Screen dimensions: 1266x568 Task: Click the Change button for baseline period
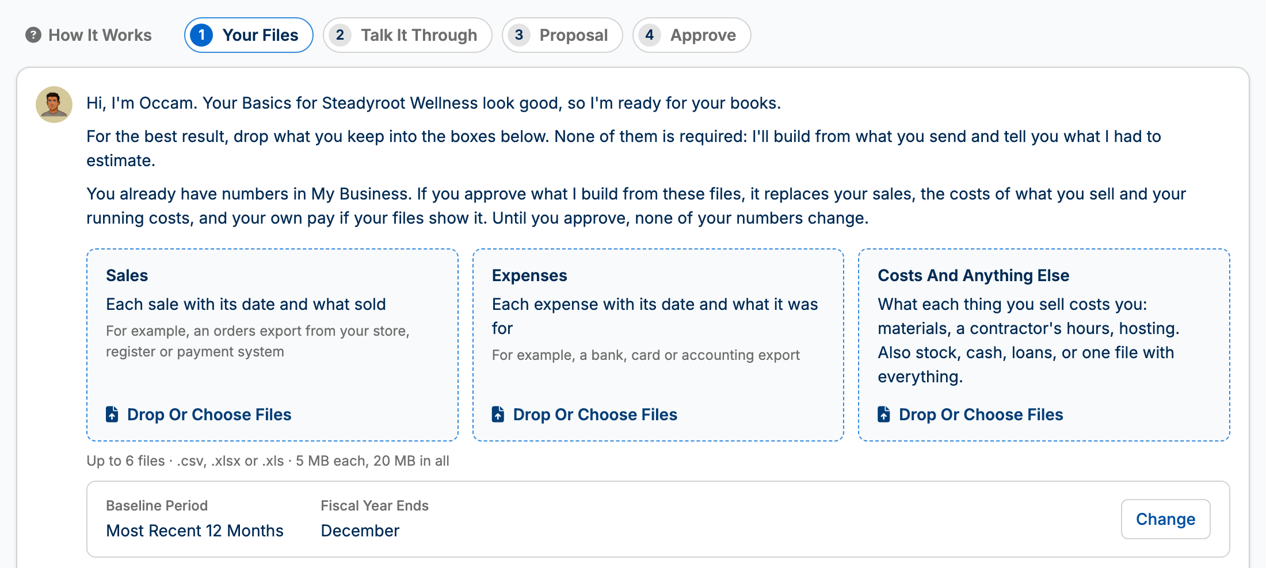click(1165, 519)
